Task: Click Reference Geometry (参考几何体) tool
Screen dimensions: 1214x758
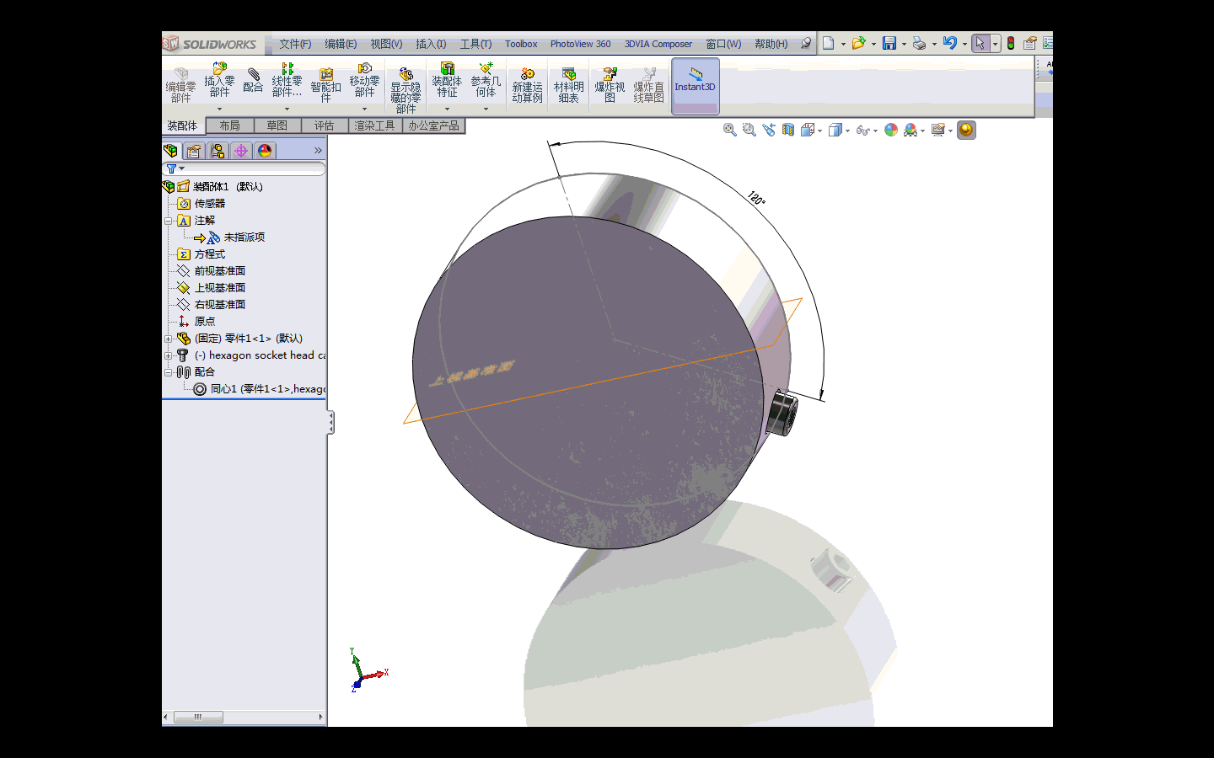Action: (486, 81)
